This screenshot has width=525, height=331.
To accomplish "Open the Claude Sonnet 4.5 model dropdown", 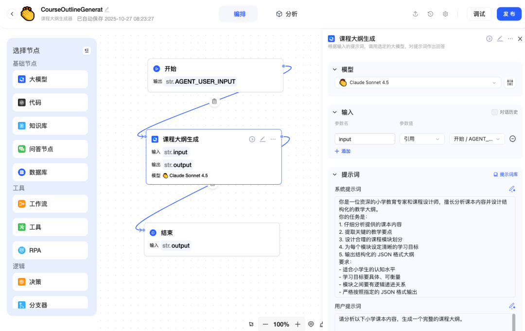I will coord(418,83).
